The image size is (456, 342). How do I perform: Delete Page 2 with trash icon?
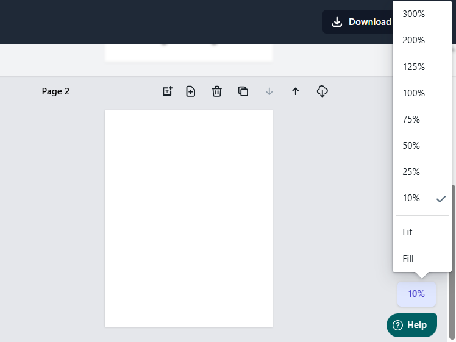point(216,91)
